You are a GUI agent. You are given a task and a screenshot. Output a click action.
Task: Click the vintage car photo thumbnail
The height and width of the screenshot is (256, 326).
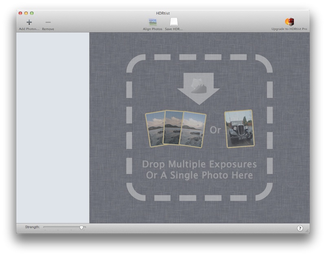pos(239,129)
